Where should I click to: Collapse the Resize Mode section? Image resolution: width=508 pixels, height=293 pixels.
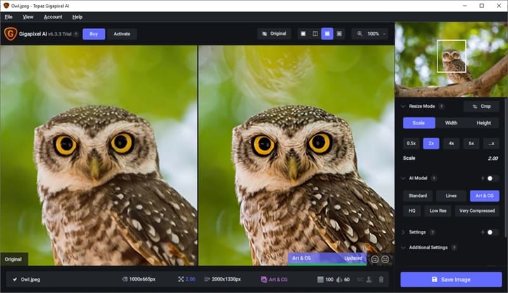403,107
